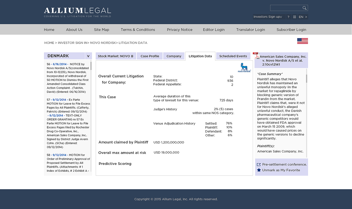Click the Novo Nordisk logo

244,67
